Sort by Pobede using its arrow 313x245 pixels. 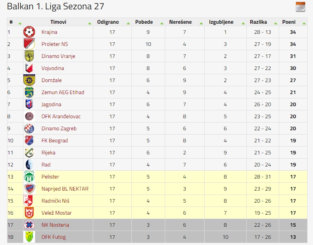pos(162,23)
